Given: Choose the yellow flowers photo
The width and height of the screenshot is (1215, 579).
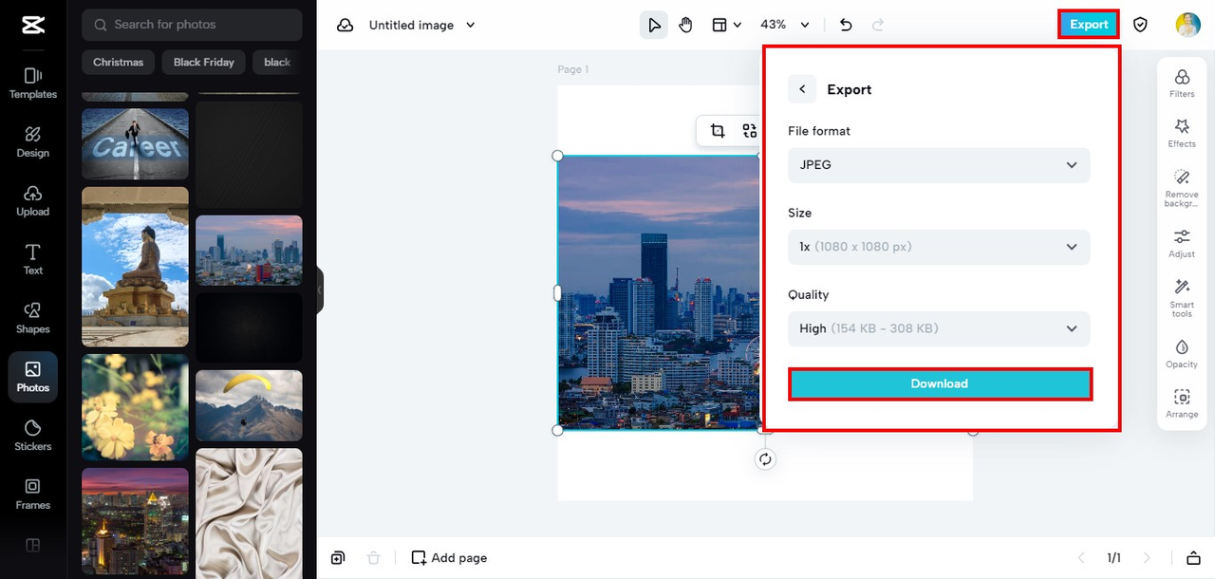Looking at the screenshot, I should click(135, 407).
